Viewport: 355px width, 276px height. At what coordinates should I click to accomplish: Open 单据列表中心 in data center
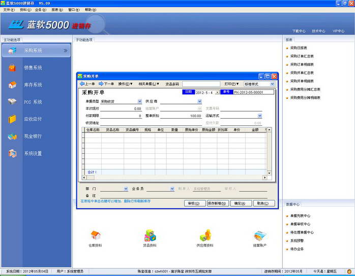[x=300, y=216]
